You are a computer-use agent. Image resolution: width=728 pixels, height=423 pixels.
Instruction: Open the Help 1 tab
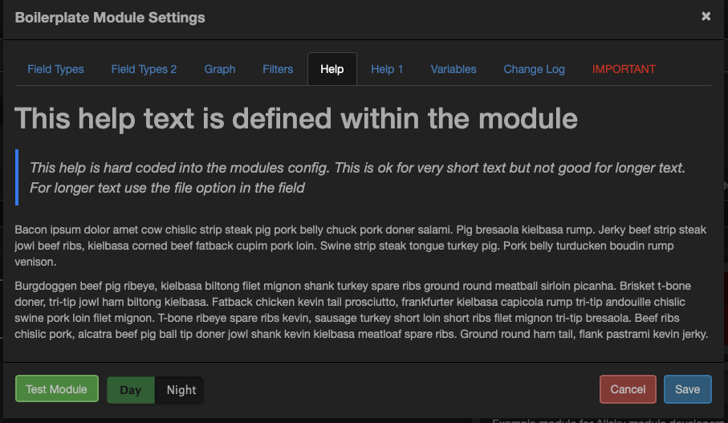pyautogui.click(x=387, y=69)
